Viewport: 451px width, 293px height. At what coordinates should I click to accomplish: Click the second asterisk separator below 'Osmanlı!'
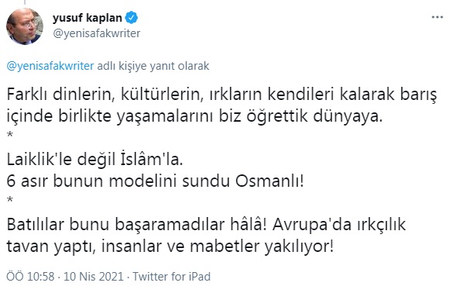(x=10, y=200)
